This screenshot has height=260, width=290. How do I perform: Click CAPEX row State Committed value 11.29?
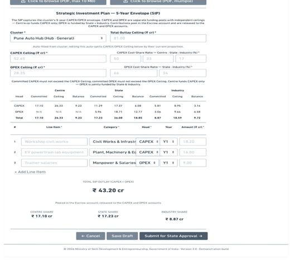(x=98, y=106)
